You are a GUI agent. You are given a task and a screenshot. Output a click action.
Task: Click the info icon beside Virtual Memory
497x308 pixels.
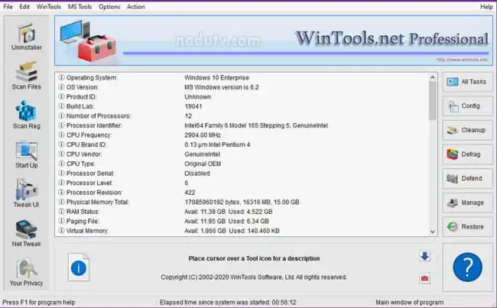[61, 231]
